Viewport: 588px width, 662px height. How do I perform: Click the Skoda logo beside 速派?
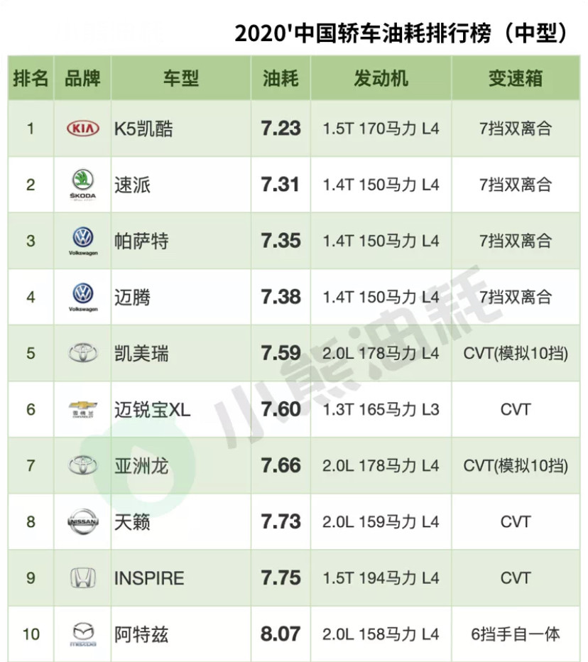(83, 185)
